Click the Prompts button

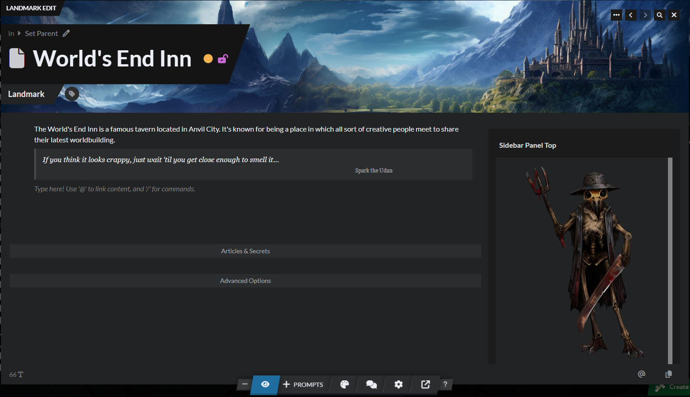[x=303, y=384]
